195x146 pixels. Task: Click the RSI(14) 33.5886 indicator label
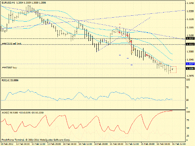click(x=10, y=80)
